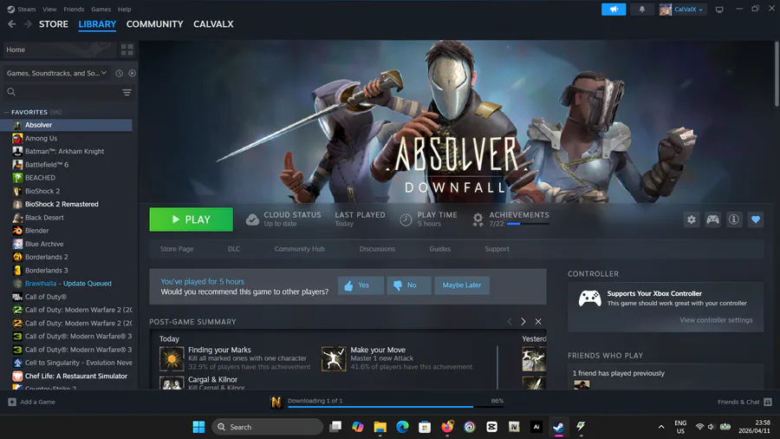The width and height of the screenshot is (780, 439).
Task: Toggle ready-to-play filter icon
Action: [x=132, y=73]
